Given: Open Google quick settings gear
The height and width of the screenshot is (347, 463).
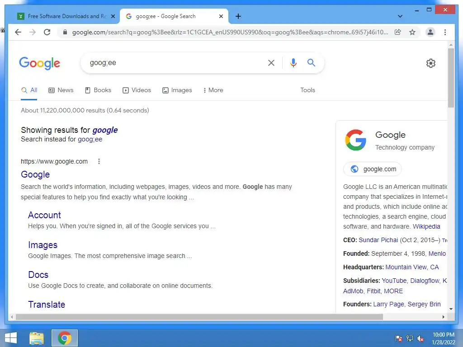Looking at the screenshot, I should coord(431,63).
